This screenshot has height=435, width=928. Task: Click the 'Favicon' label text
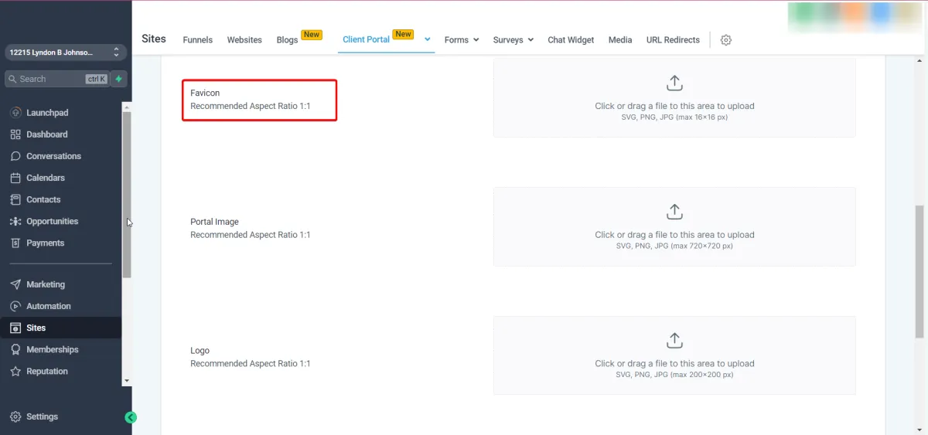[x=205, y=93]
